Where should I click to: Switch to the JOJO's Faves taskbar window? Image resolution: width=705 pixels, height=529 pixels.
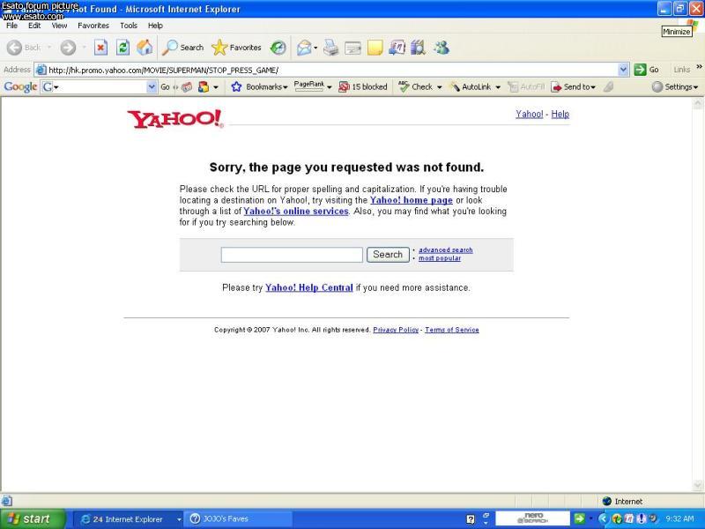tap(237, 519)
